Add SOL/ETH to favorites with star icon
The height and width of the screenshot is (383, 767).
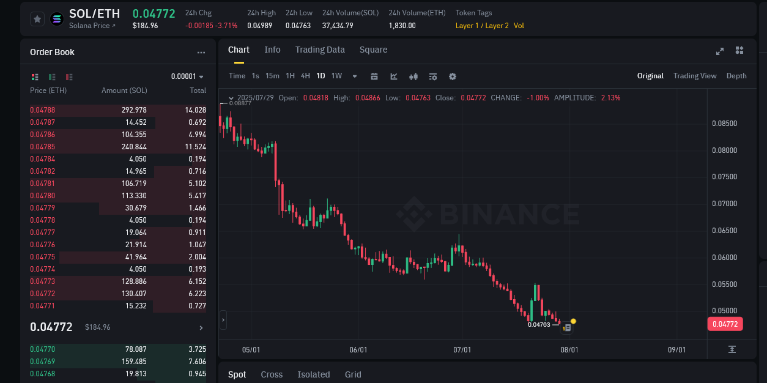pos(37,19)
